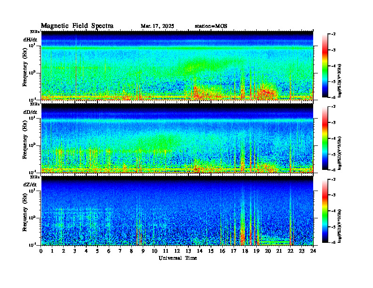Click hour tick label "20" on time axis
The image size is (373, 288).
tap(268, 251)
